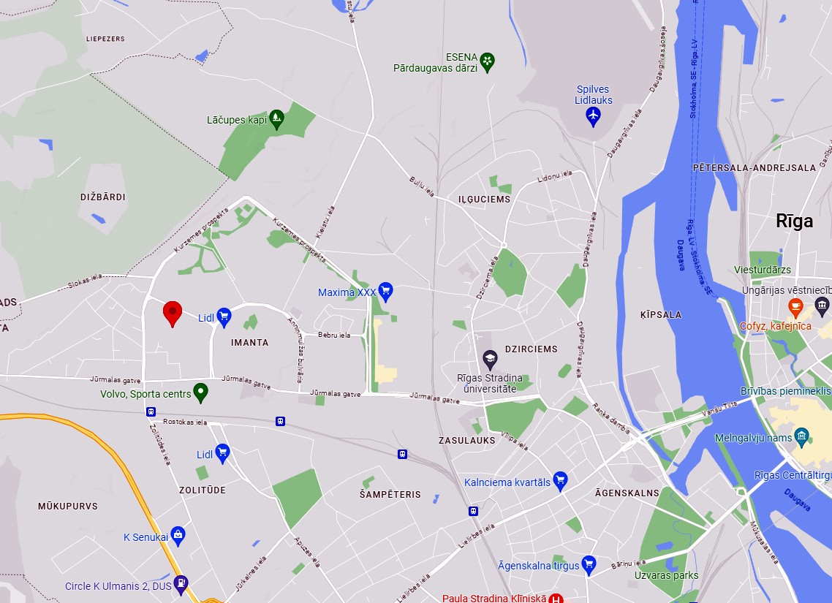Image resolution: width=832 pixels, height=603 pixels.
Task: Select the train station icon near Zolitūdes iela
Action: click(x=151, y=411)
